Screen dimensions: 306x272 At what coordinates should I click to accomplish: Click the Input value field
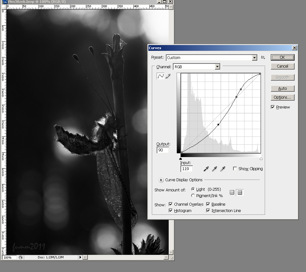[186, 169]
